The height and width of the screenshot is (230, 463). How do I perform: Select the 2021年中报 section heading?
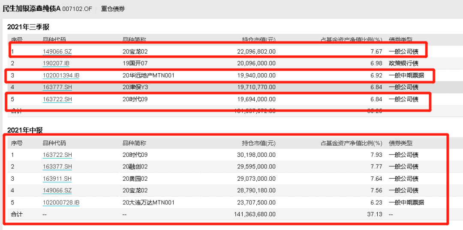(x=25, y=130)
